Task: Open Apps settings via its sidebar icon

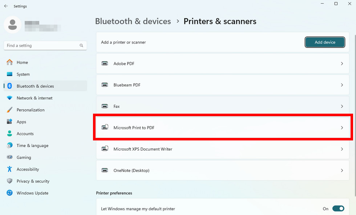Action: (9, 122)
